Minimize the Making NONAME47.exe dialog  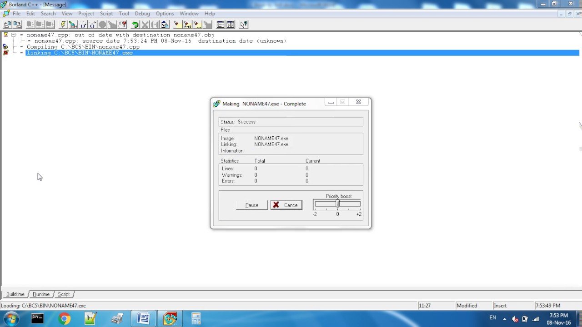(331, 103)
